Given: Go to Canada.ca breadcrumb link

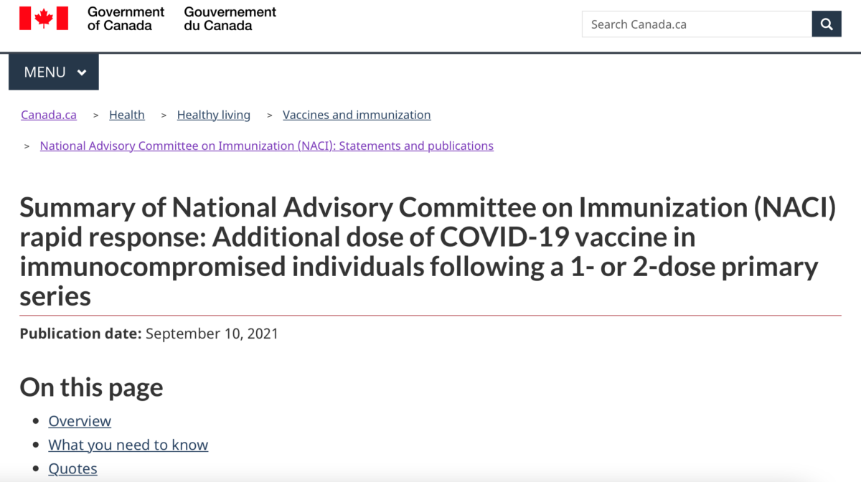Looking at the screenshot, I should (49, 115).
